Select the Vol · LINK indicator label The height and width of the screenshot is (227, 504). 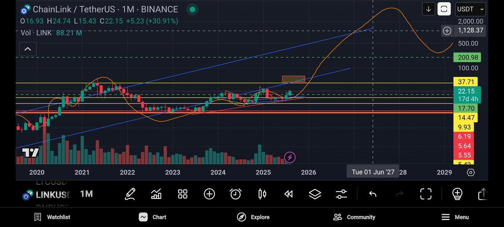pyautogui.click(x=36, y=33)
